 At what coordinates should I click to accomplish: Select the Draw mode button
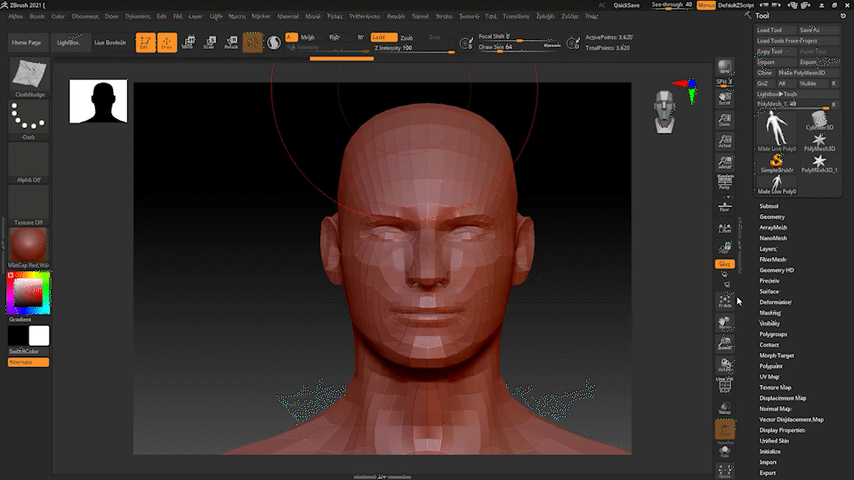166,42
